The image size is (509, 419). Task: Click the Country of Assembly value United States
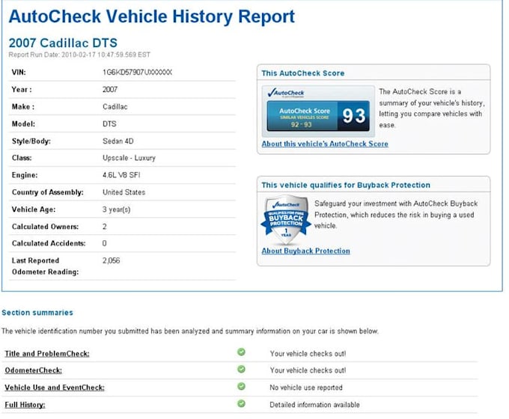pos(124,192)
